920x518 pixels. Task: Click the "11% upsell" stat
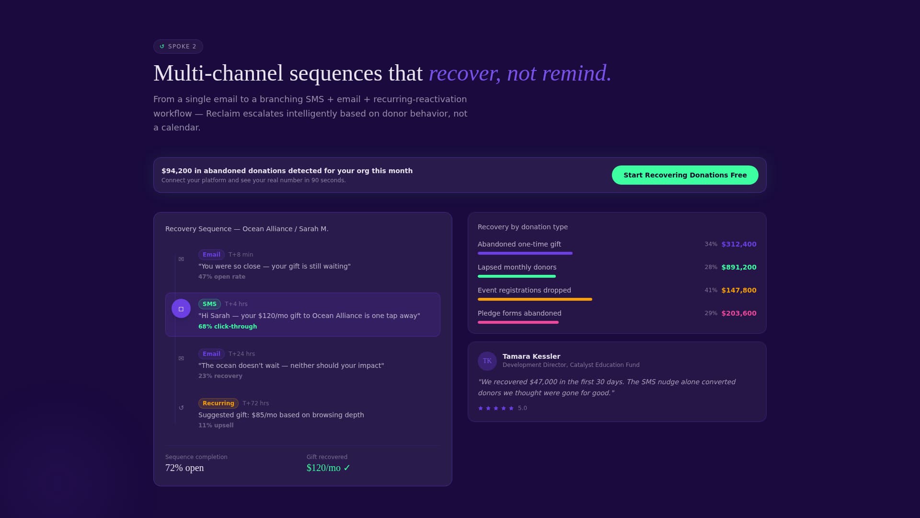(216, 425)
